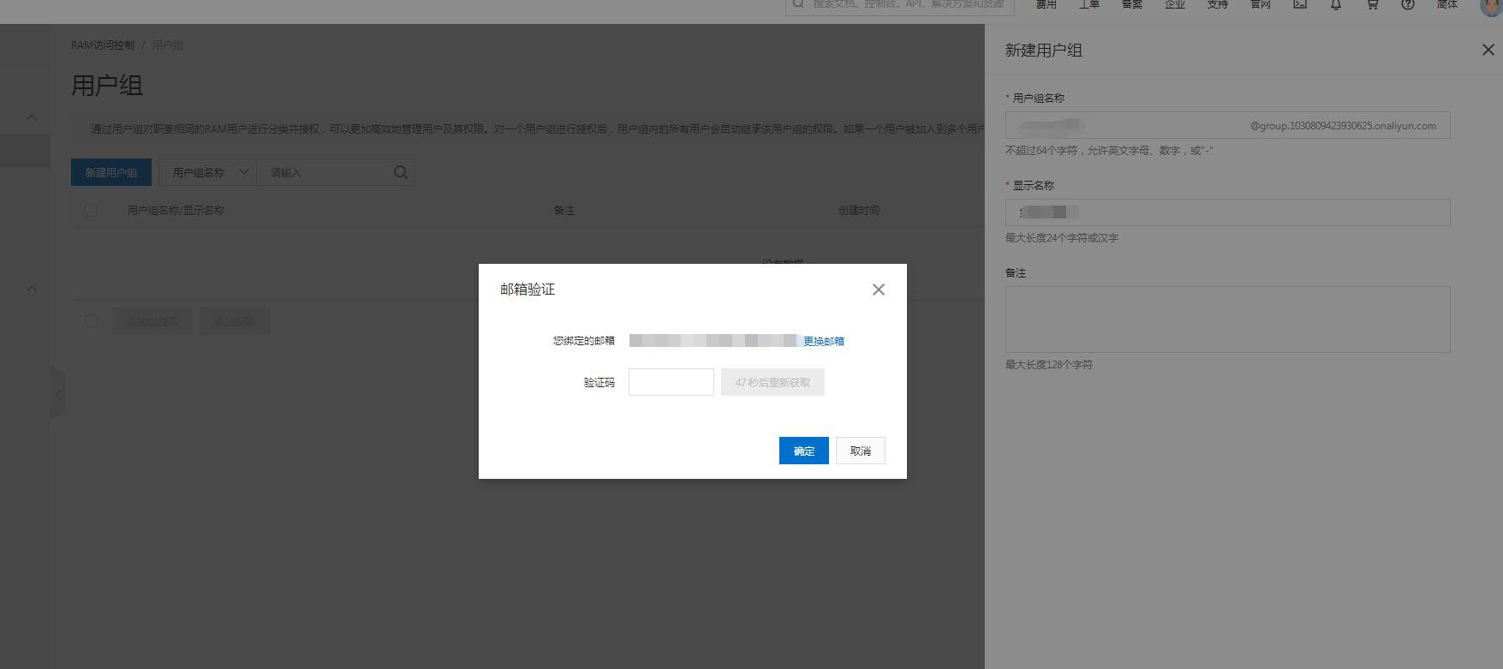The image size is (1503, 669).
Task: Click the 重新获取 countdown button
Action: pos(772,382)
